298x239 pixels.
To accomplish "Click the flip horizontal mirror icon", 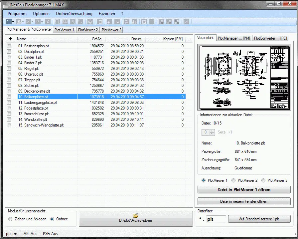I will pyautogui.click(x=134, y=22).
